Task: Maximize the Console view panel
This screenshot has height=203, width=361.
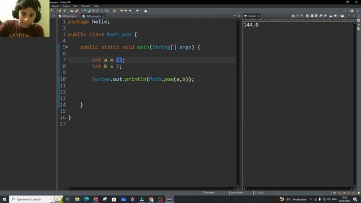Action: 354,16
